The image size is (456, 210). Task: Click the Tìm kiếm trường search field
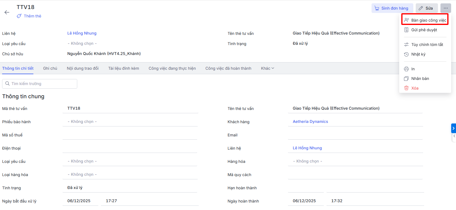(x=40, y=84)
